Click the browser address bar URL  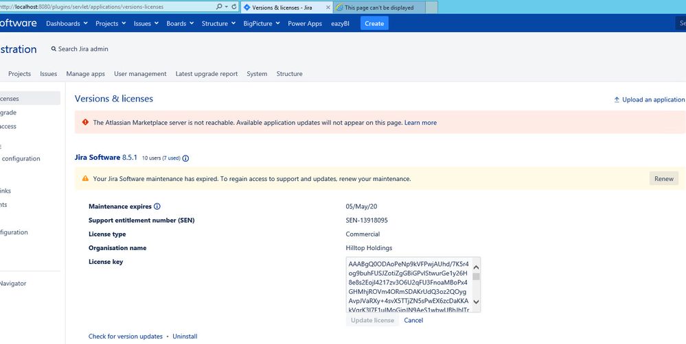tap(82, 7)
